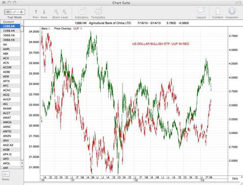Select the line drawing tool mode
The image size is (243, 185).
coord(15,12)
